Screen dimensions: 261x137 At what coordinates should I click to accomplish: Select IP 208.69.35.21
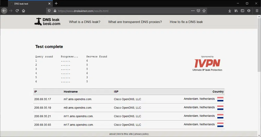(43, 116)
